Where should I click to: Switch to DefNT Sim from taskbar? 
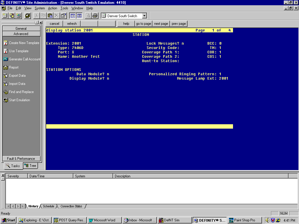coord(175,220)
